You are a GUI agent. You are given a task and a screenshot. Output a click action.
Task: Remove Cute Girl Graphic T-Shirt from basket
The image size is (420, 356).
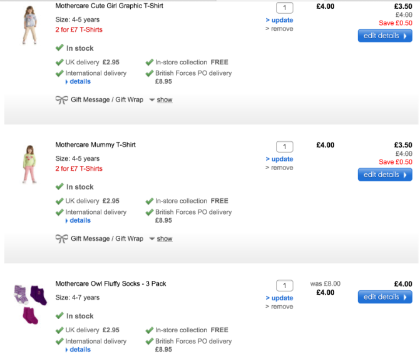point(282,29)
